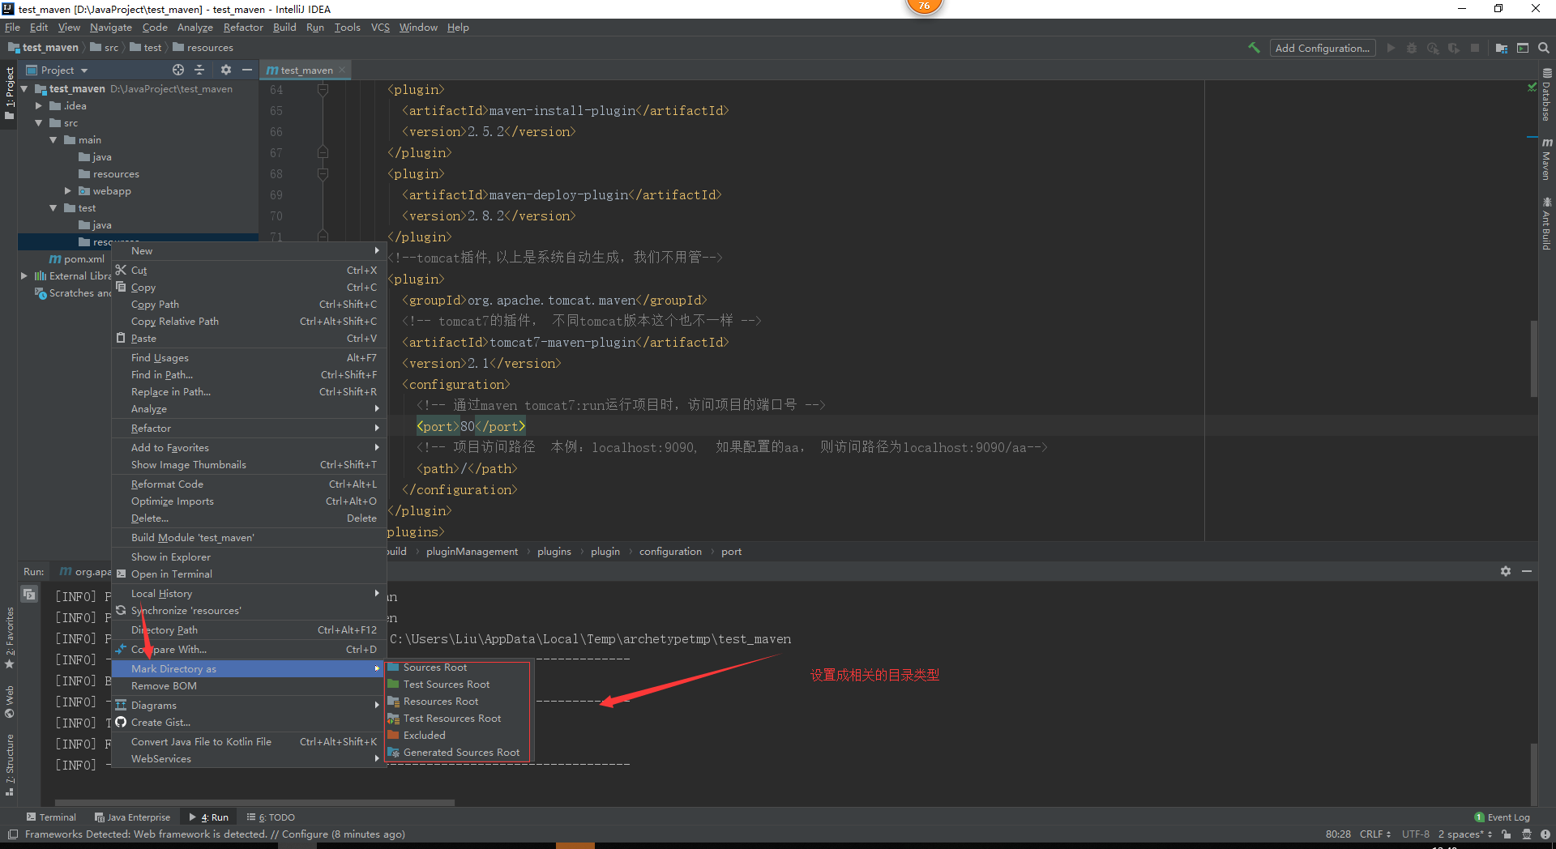Open the Database tool window on right strip

click(x=1547, y=95)
